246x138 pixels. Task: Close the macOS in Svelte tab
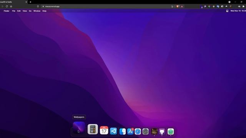pos(26,2)
